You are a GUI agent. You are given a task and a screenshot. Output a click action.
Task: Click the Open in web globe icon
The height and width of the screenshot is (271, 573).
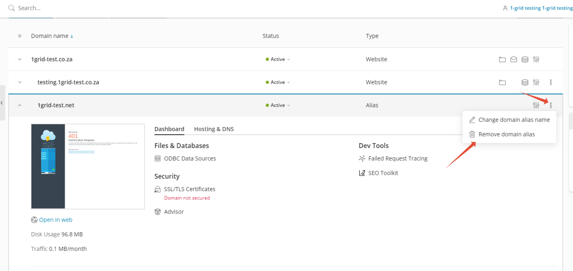tap(34, 220)
